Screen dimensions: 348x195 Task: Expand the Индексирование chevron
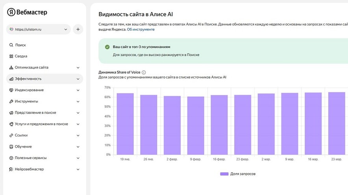coord(78,90)
